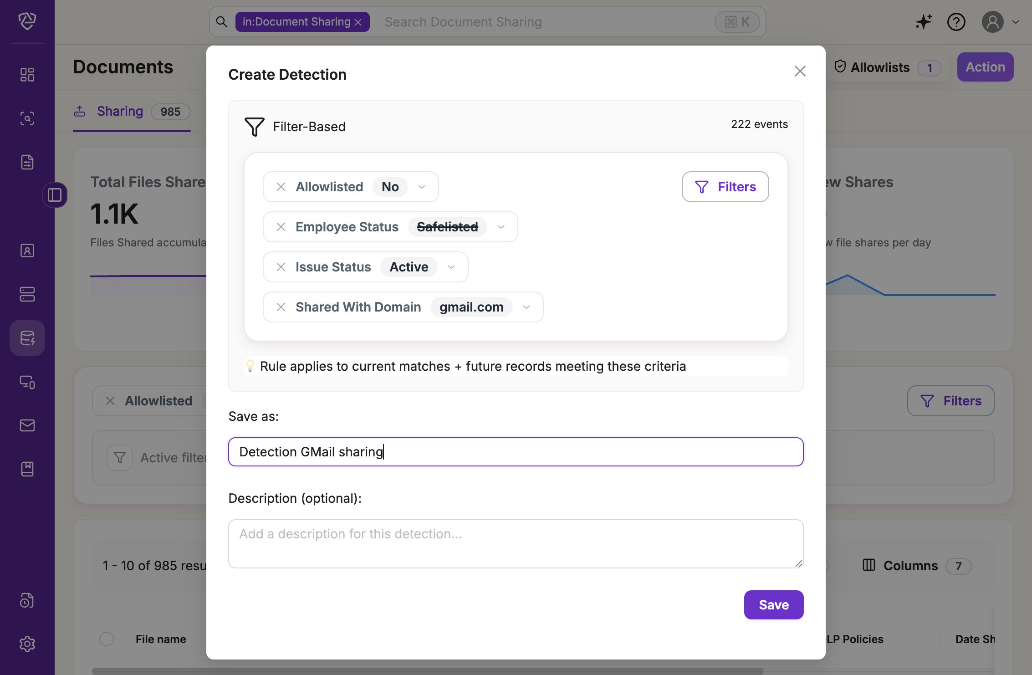Open Filters inside the detection dialog
Viewport: 1032px width, 675px height.
pos(725,187)
